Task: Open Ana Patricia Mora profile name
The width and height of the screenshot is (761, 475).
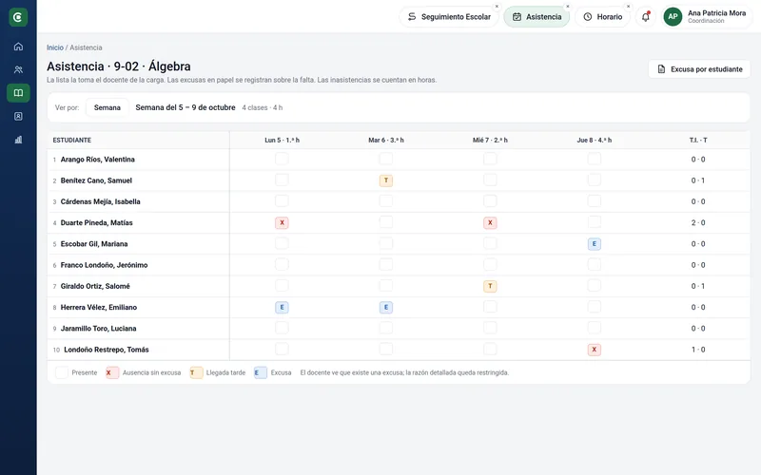Action: point(716,13)
